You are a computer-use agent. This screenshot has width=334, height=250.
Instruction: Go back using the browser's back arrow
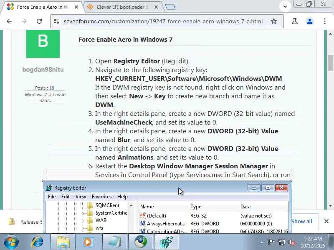9,21
